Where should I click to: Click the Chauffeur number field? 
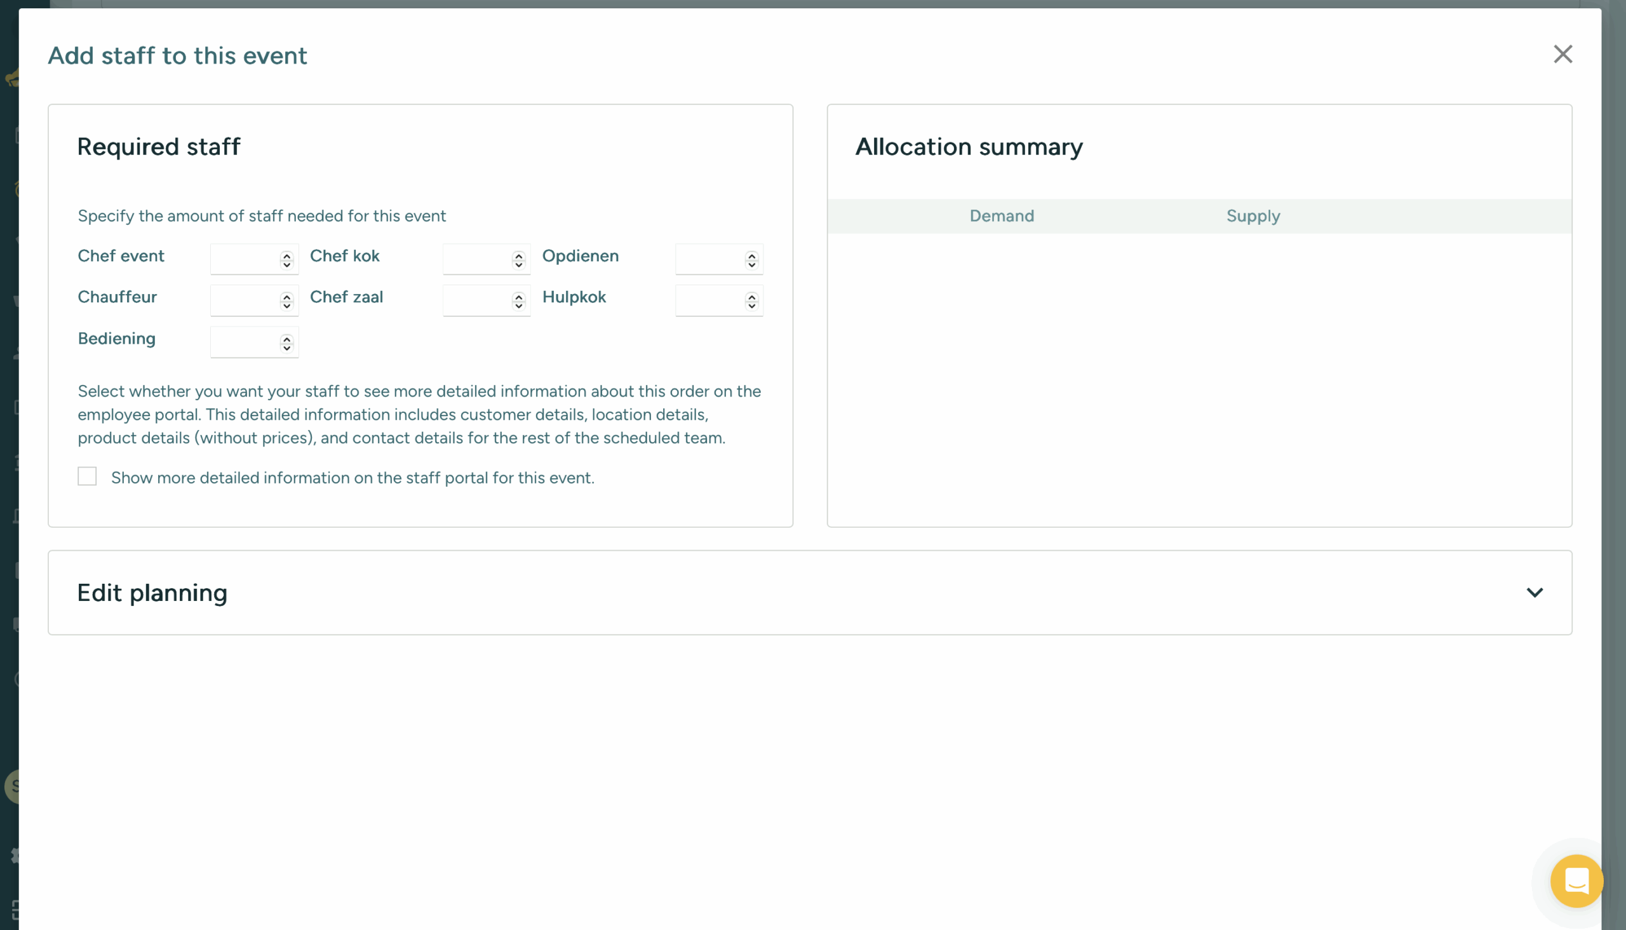point(245,300)
